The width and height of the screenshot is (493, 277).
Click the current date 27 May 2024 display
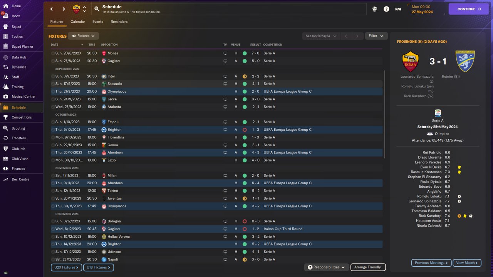pyautogui.click(x=422, y=12)
